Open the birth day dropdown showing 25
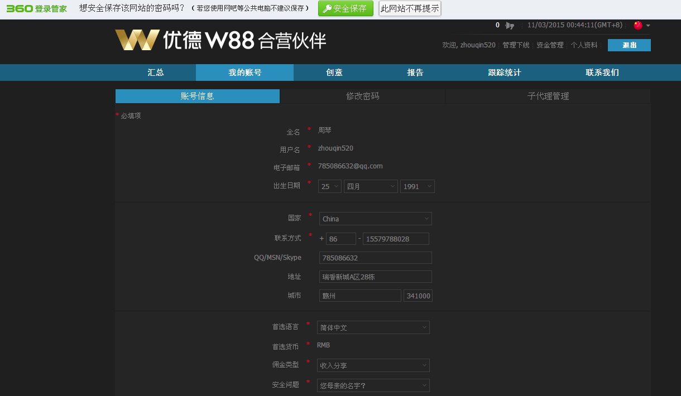Screen dimensions: 681x396 pyautogui.click(x=330, y=187)
